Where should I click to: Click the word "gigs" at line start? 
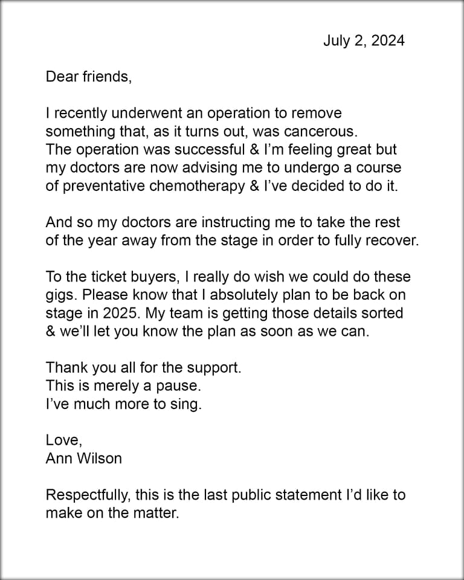60,295
